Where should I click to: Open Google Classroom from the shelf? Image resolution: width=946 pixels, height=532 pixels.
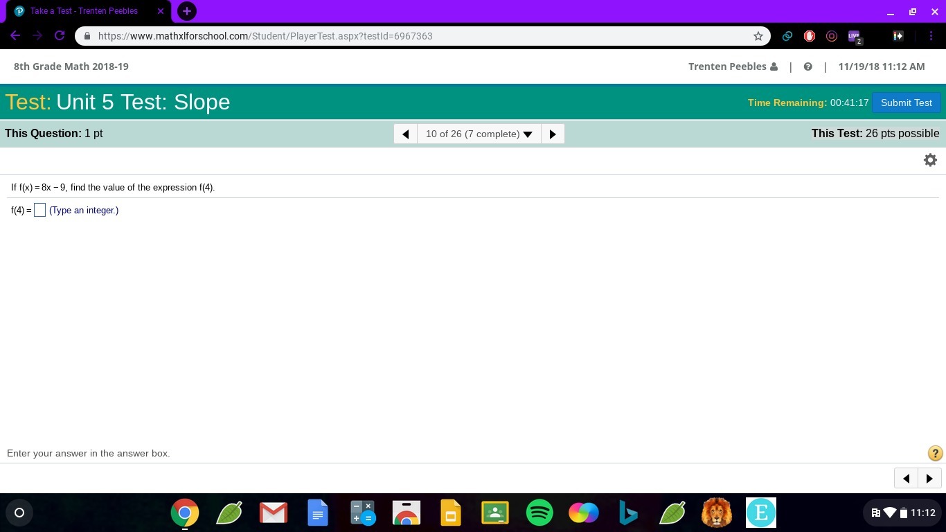pos(495,513)
